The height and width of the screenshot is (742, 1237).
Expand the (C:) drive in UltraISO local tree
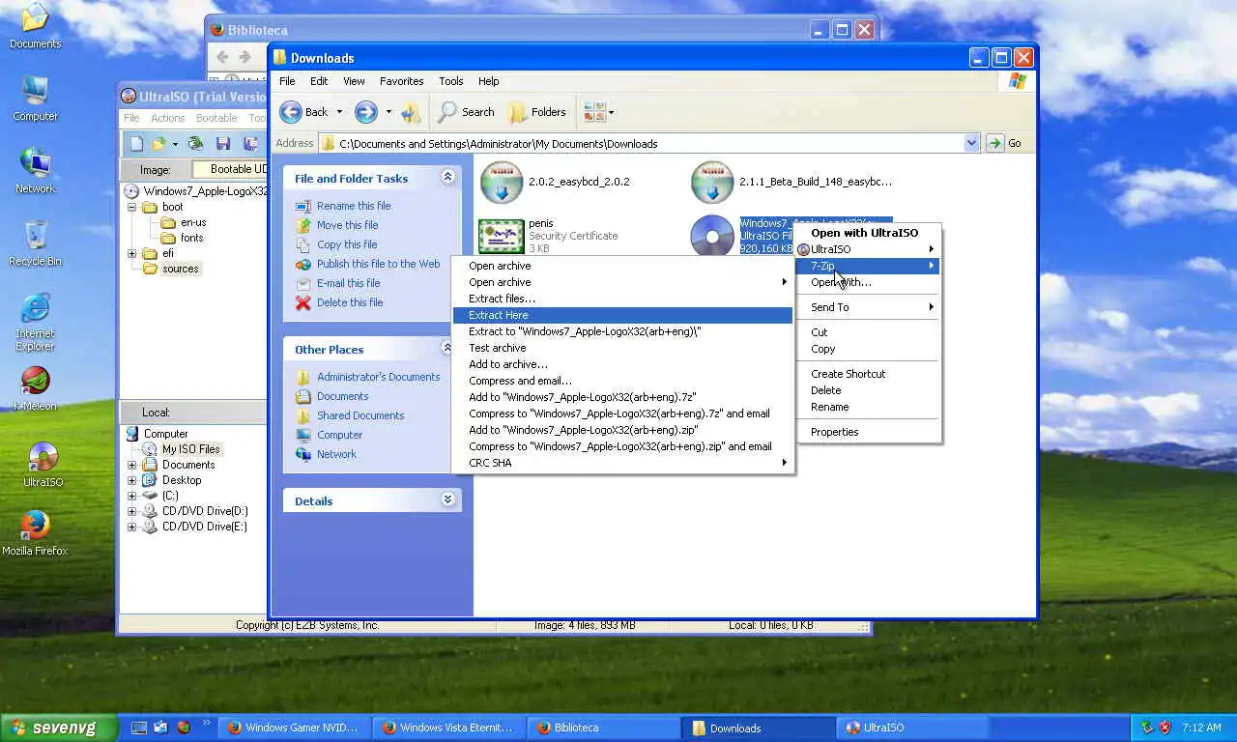pyautogui.click(x=132, y=496)
